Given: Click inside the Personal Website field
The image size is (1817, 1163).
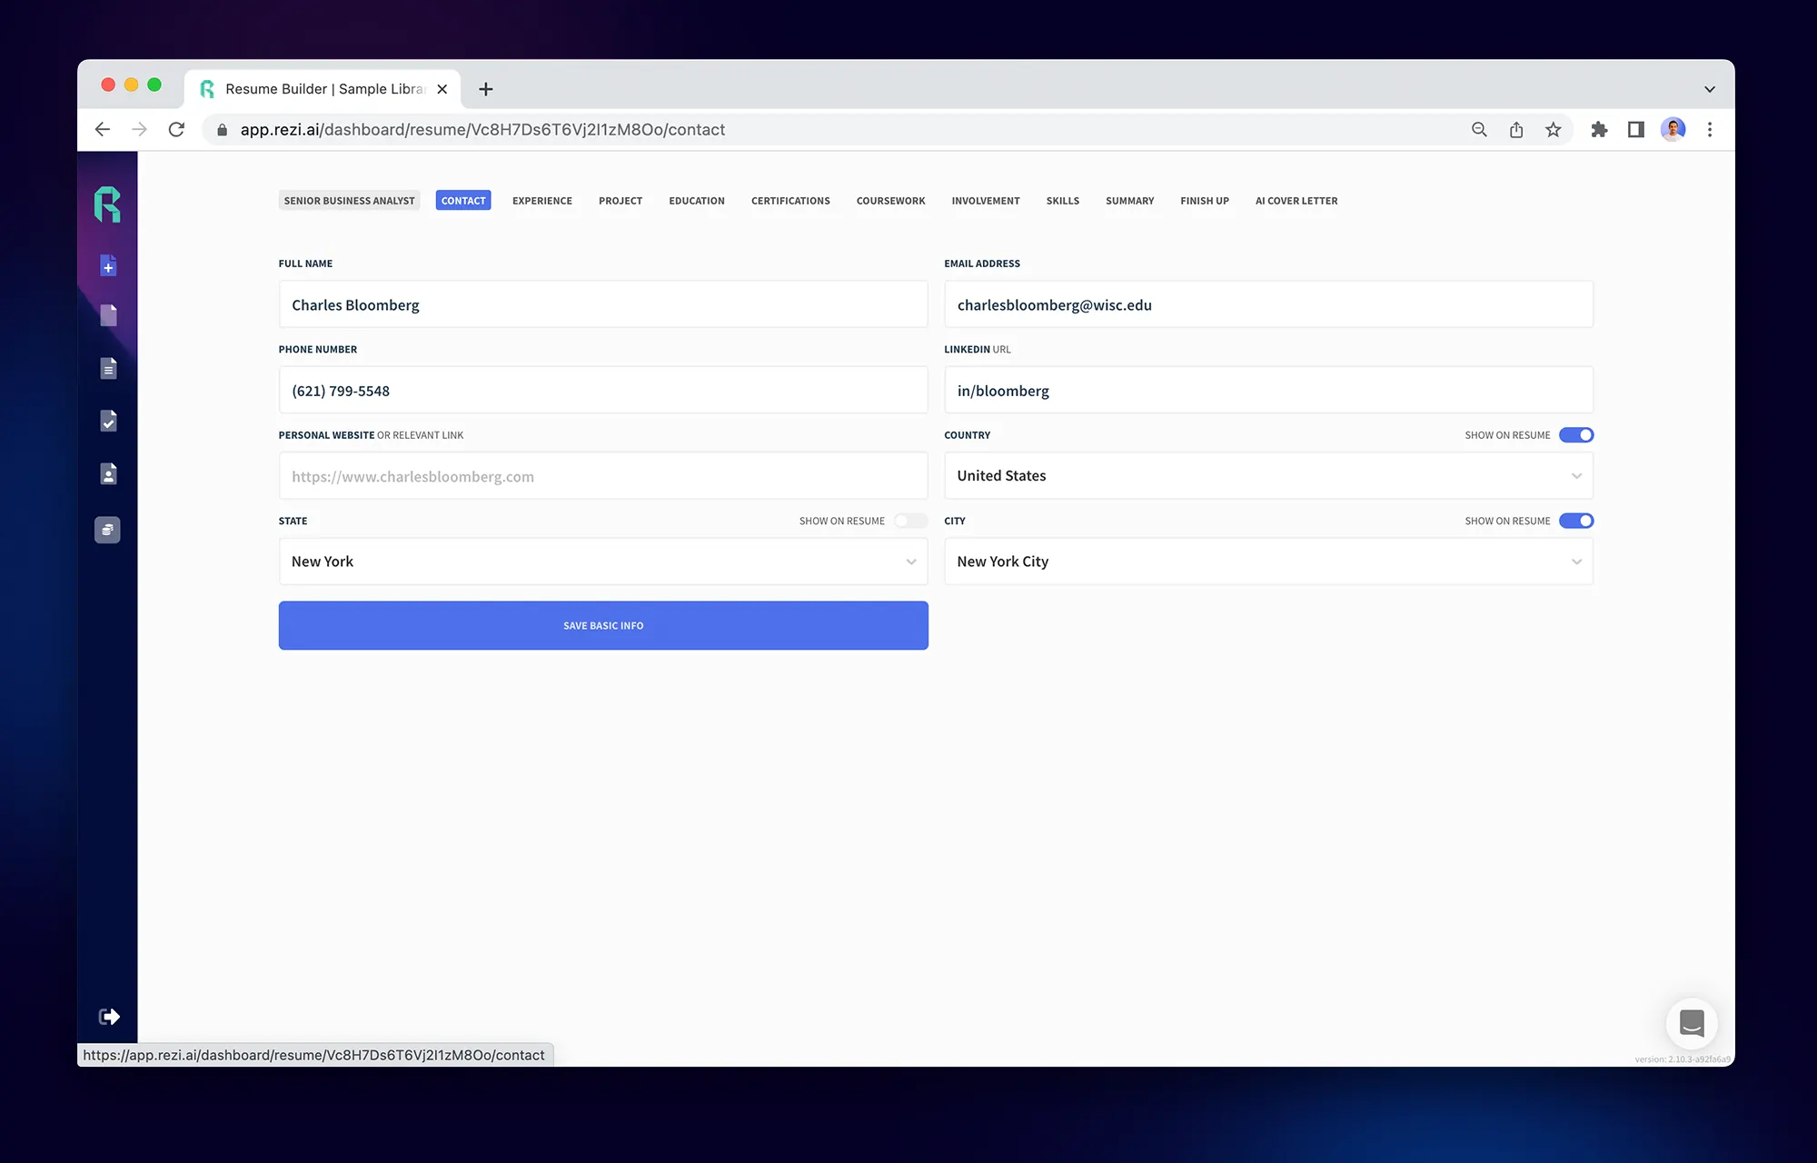Looking at the screenshot, I should click(x=603, y=475).
